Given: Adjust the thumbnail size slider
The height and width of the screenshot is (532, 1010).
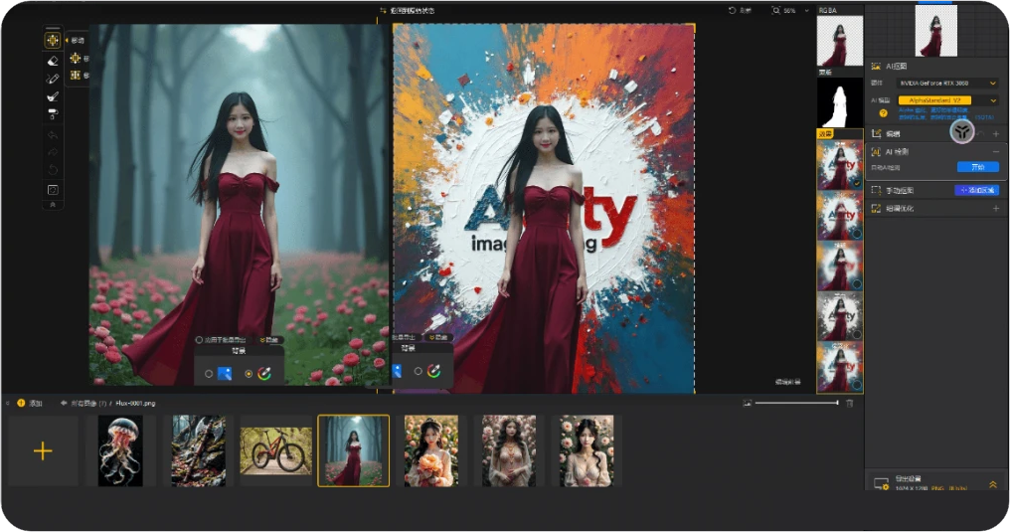Looking at the screenshot, I should [x=795, y=403].
